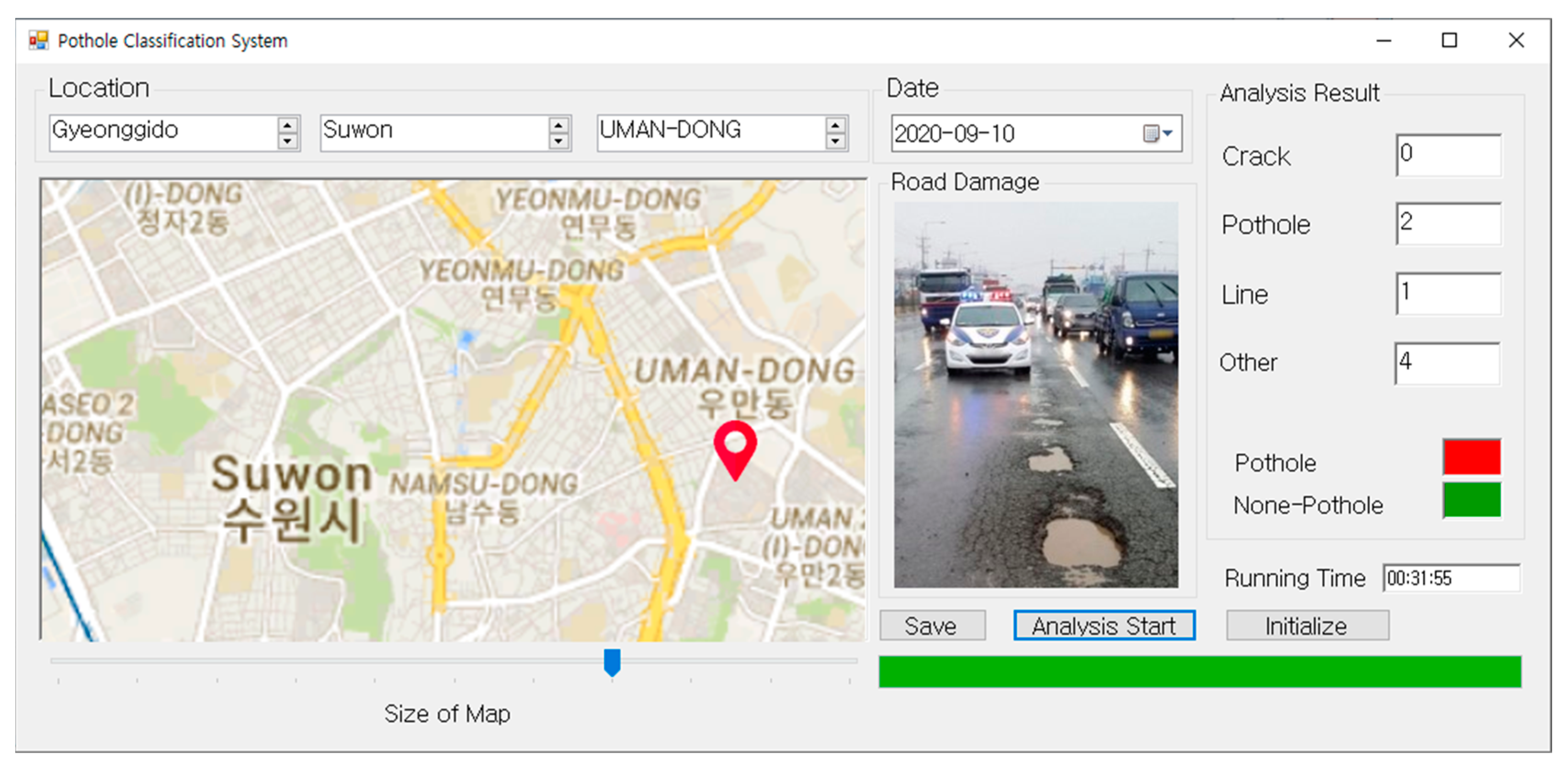Viewport: 1564px width, 768px height.
Task: Click the Other count field
Action: point(1447,364)
